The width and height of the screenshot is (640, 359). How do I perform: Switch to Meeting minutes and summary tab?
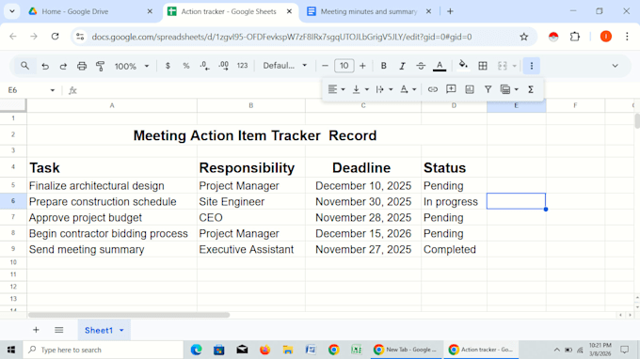[369, 11]
